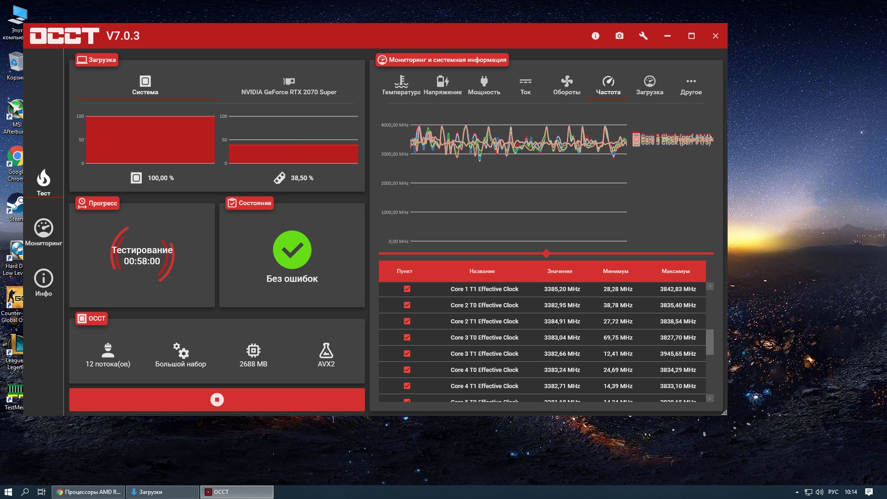Stop the test with red stop button
This screenshot has height=499, width=887.
point(217,400)
